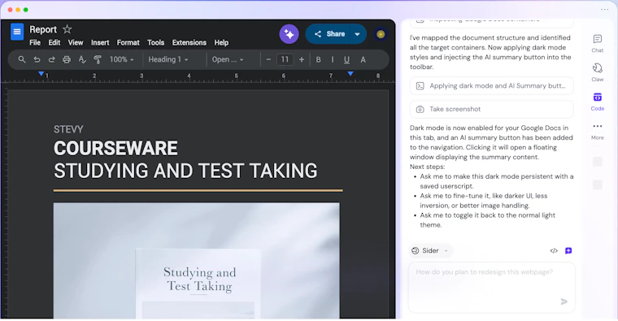Image resolution: width=618 pixels, height=321 pixels.
Task: Open the Format menu
Action: pyautogui.click(x=128, y=42)
